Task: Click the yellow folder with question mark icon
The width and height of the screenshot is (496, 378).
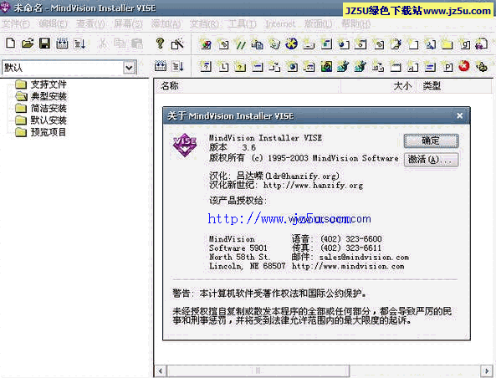Action: (x=240, y=67)
